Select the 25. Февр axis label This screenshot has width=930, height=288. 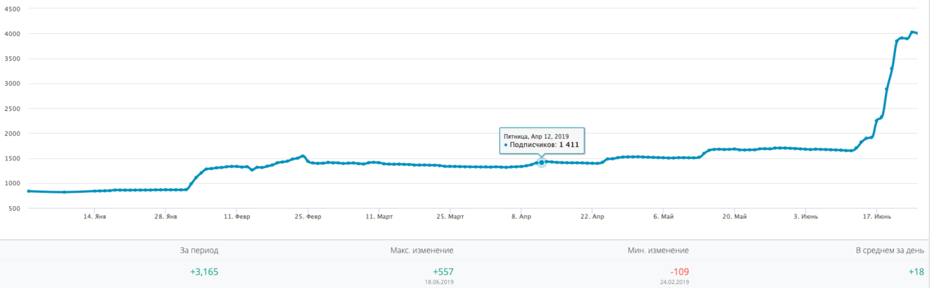tap(307, 217)
